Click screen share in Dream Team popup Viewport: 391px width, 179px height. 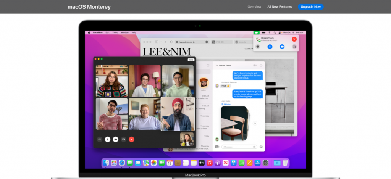coord(294,47)
